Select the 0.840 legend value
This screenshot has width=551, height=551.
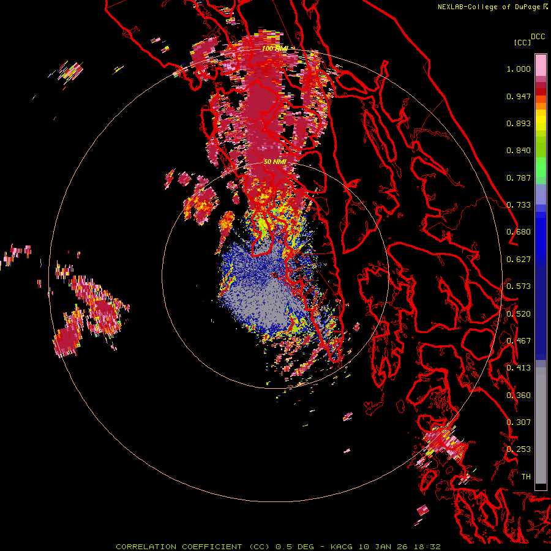(x=519, y=151)
